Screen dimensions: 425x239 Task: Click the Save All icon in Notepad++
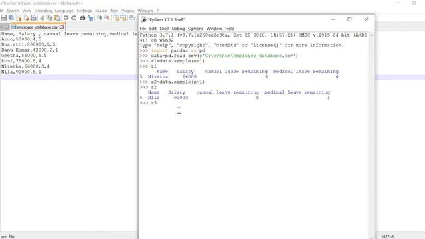point(11,18)
